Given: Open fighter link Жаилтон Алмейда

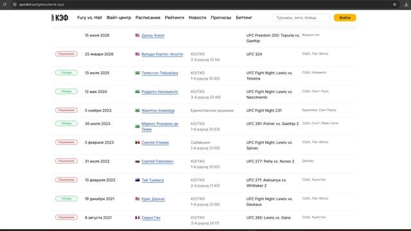Looking at the screenshot, I should pyautogui.click(x=158, y=110).
